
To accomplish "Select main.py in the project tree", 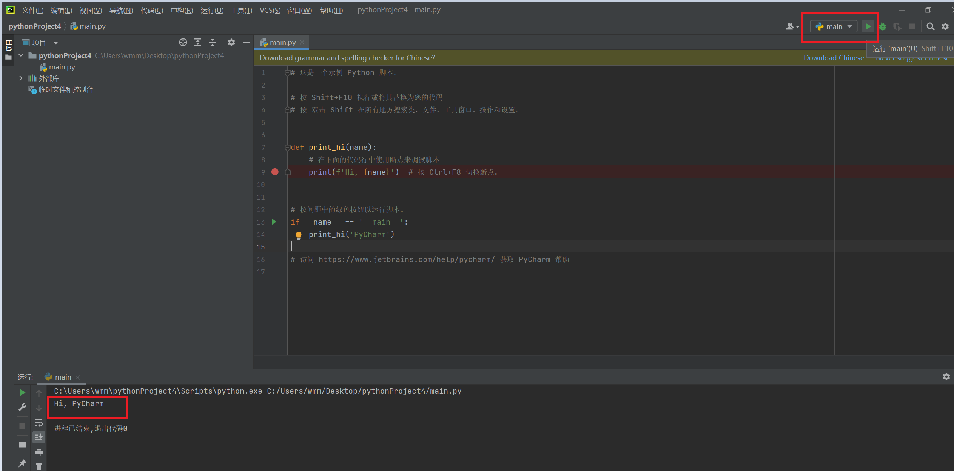I will tap(58, 67).
